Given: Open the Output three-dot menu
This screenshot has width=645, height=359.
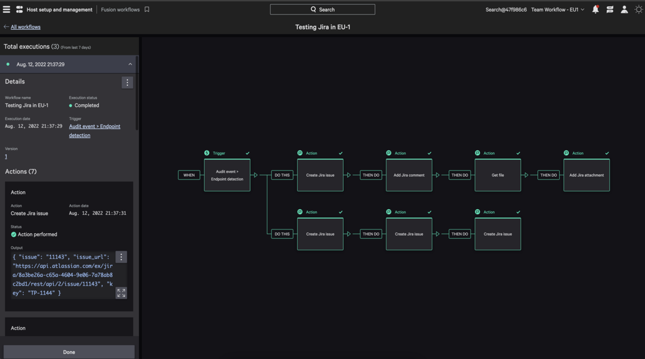Looking at the screenshot, I should pos(121,257).
